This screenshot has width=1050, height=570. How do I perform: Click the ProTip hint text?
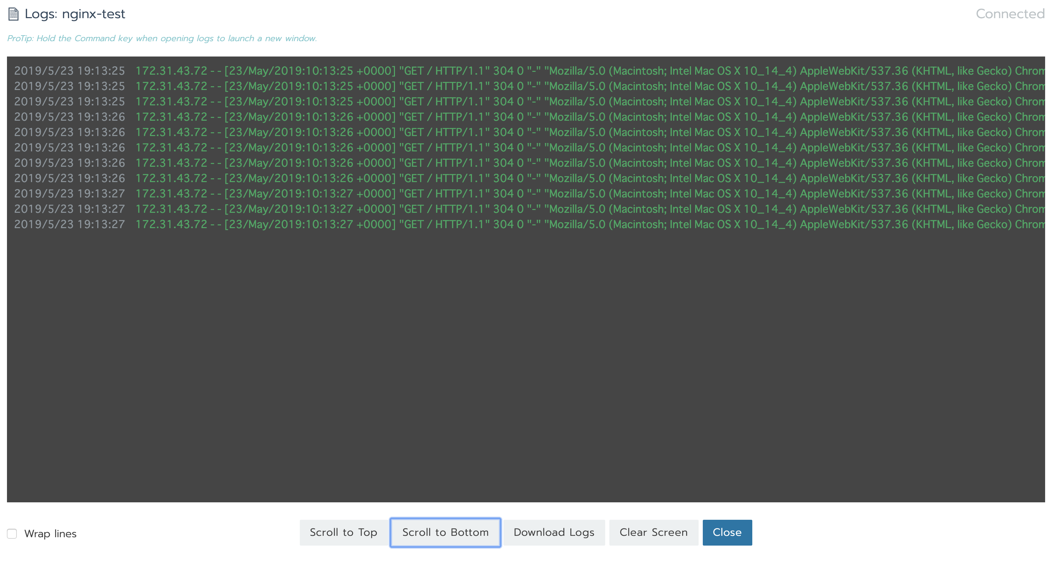pos(162,38)
